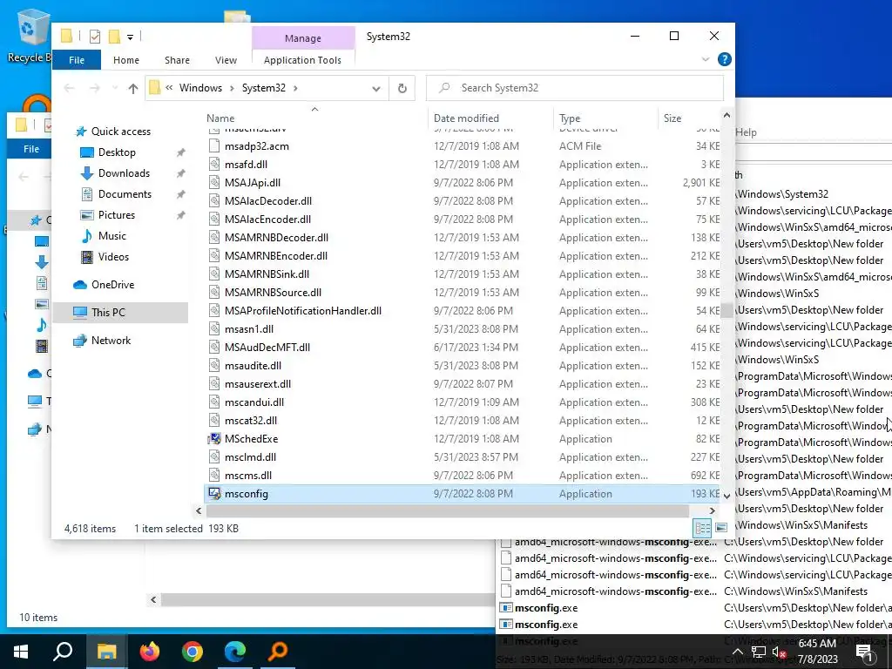The width and height of the screenshot is (892, 669).
Task: Click the Quick Access Toolbar customize arrow
Action: coord(131,37)
